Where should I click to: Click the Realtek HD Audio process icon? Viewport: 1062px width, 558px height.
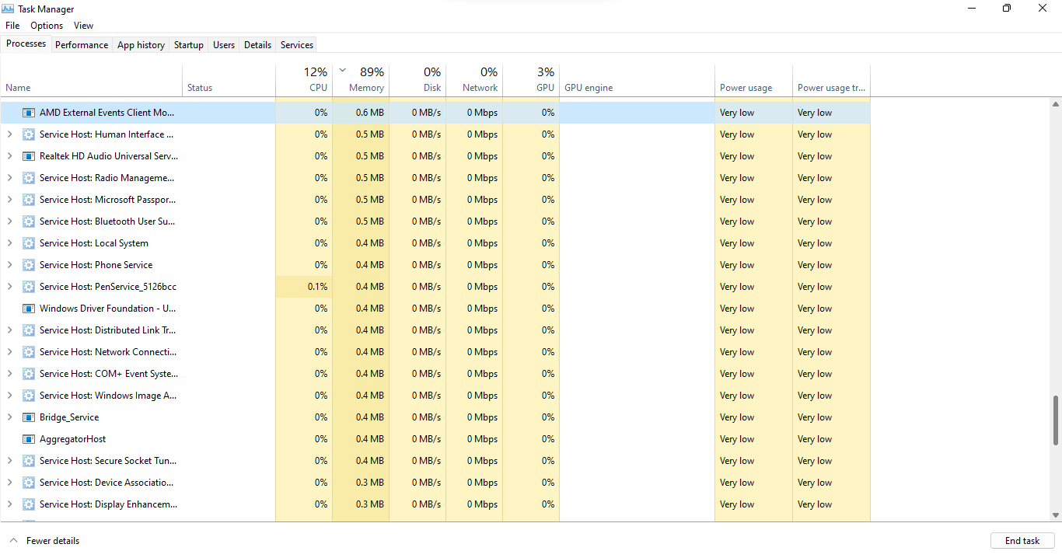29,156
